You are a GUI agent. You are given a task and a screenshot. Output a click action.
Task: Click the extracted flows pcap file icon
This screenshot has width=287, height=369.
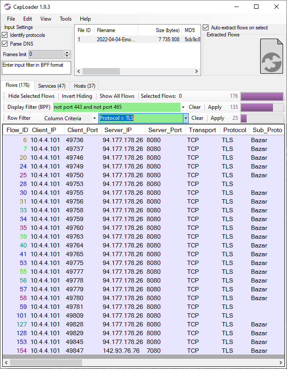tap(272, 56)
